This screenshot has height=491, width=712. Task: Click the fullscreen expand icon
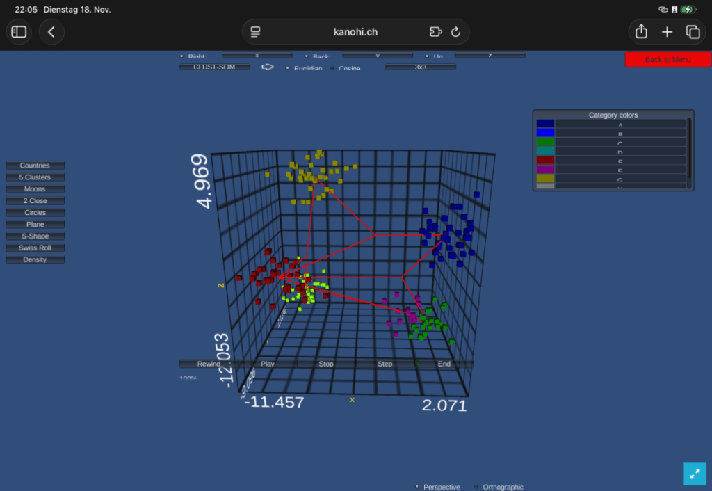695,474
